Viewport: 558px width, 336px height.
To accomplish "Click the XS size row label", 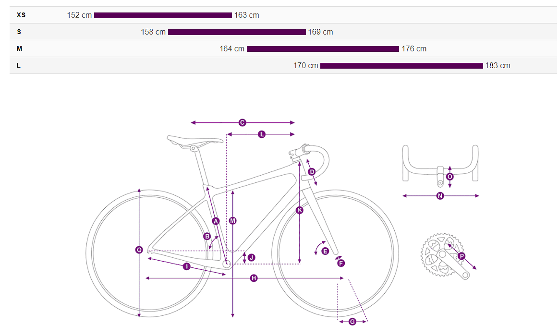I will point(21,15).
